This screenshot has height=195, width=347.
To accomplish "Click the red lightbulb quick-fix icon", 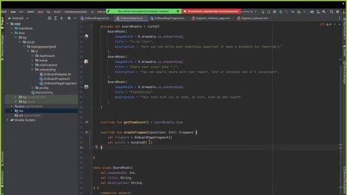I will tap(97, 147).
